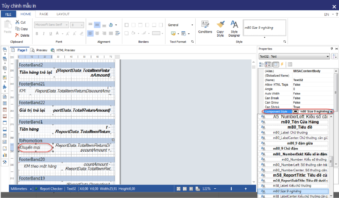The width and height of the screenshot is (339, 198).
Task: Open Text32 : Text component selector
Action: [294, 56]
